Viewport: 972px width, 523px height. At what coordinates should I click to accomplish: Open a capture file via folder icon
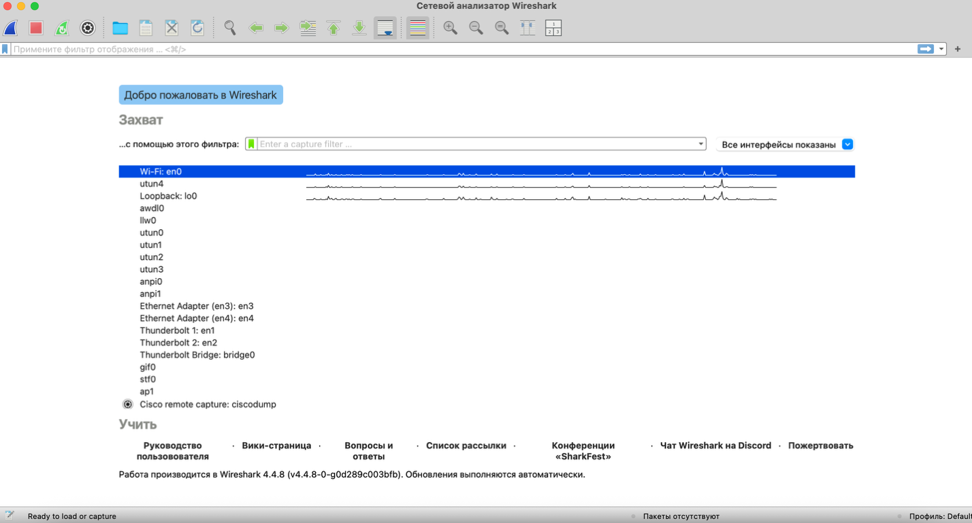[x=120, y=28]
